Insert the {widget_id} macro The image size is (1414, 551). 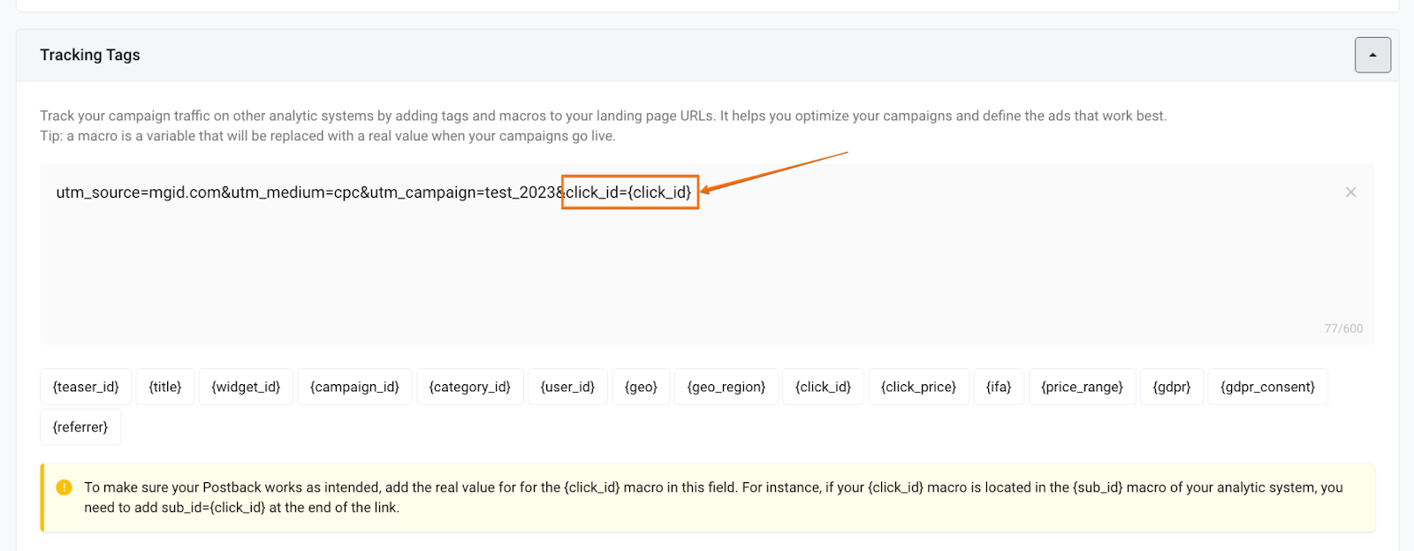(246, 387)
